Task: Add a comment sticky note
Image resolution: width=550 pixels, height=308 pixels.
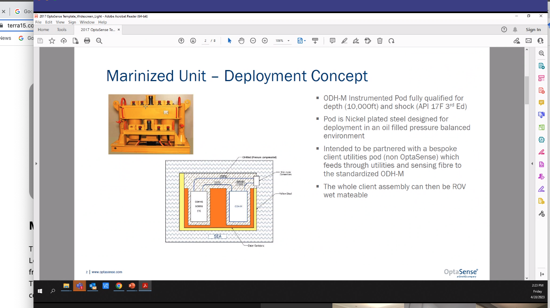Action: point(332,41)
